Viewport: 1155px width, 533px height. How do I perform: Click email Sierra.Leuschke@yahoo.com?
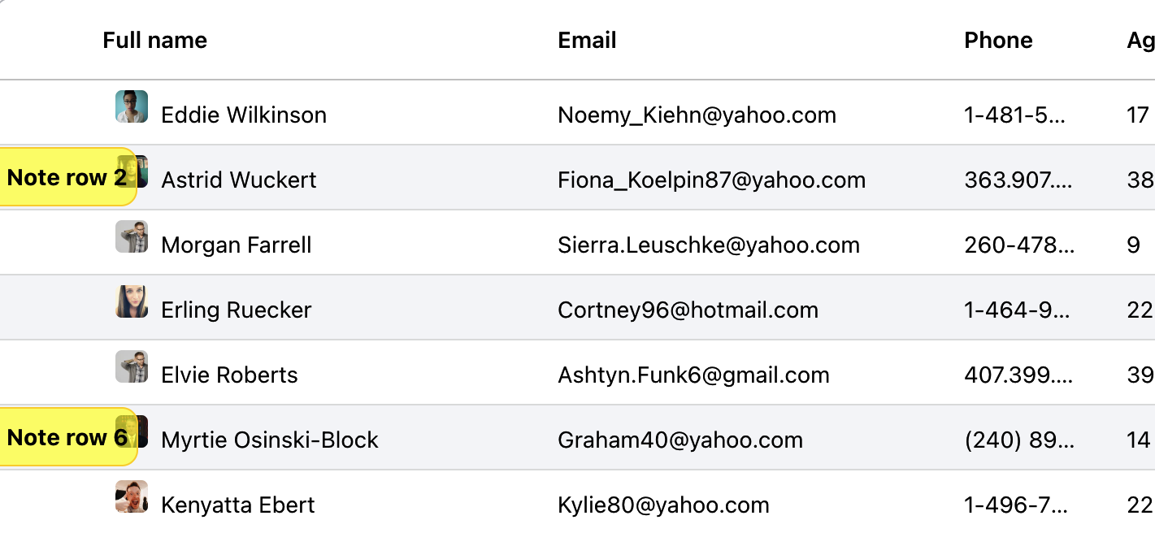[708, 245]
